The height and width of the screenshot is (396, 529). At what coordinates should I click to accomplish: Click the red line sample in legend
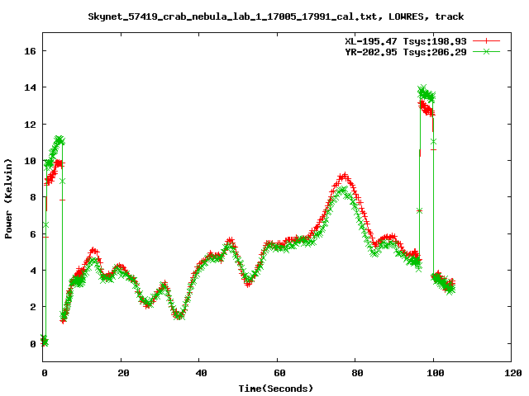click(486, 41)
